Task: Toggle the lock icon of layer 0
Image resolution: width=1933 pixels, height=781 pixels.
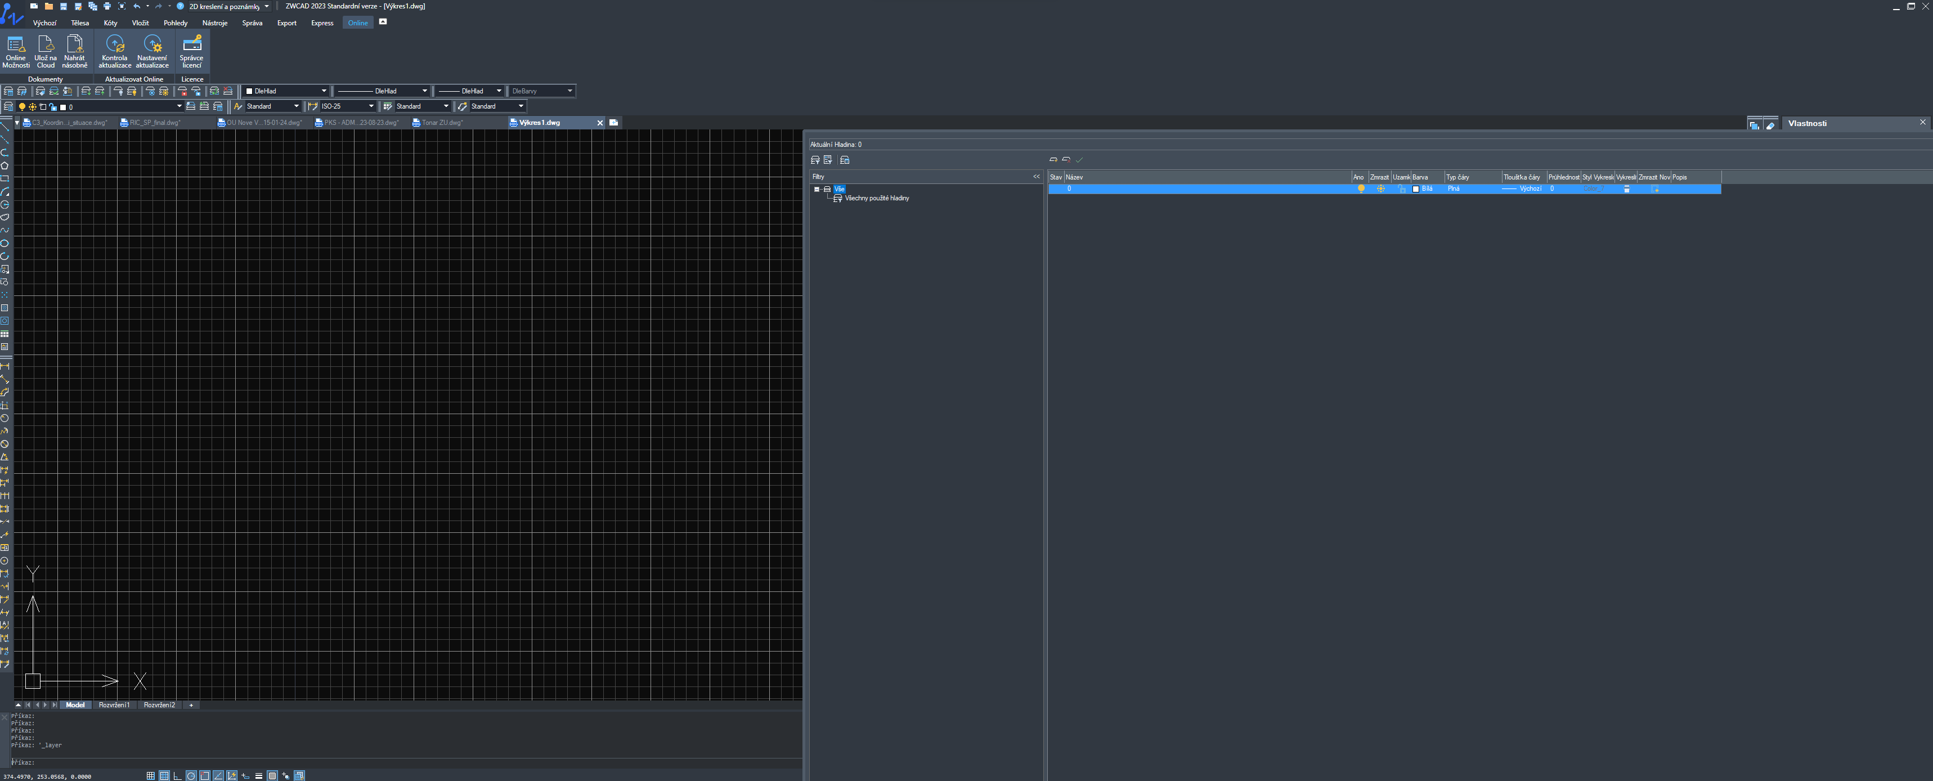Action: coord(1401,189)
